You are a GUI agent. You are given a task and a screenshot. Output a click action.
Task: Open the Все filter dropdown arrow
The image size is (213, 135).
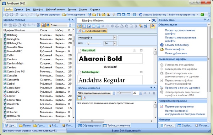pyautogui.click(x=70, y=25)
